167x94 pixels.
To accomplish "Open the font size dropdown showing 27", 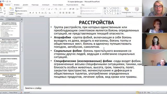I will pyautogui.click(x=46, y=9).
